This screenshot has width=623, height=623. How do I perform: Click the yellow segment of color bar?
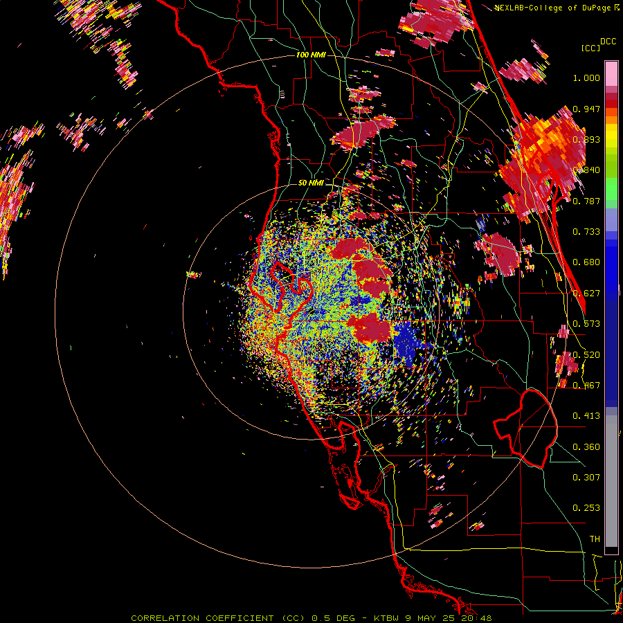611,136
